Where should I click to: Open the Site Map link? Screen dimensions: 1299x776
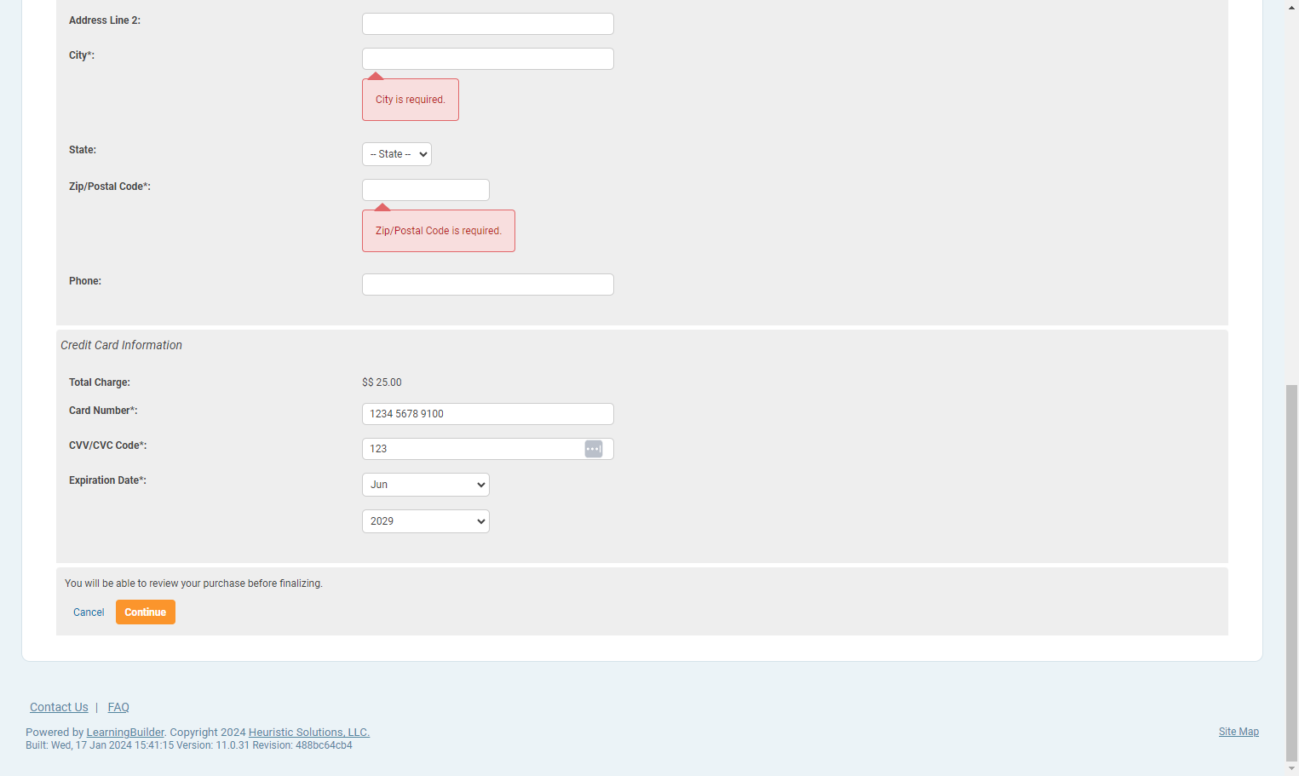(1239, 732)
